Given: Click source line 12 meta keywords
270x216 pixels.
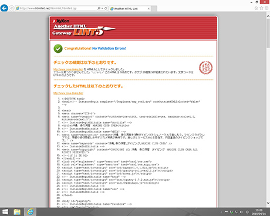Looking at the screenshot, I should point(117,143).
